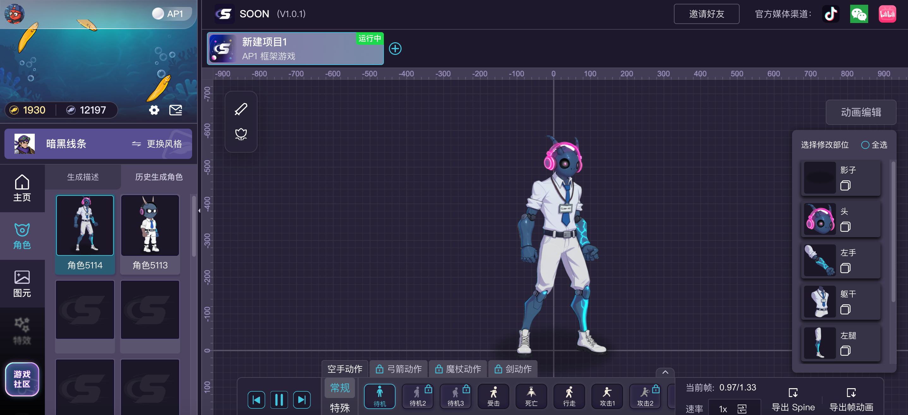Click the gold coin balance 1930
The width and height of the screenshot is (908, 415).
(x=27, y=110)
